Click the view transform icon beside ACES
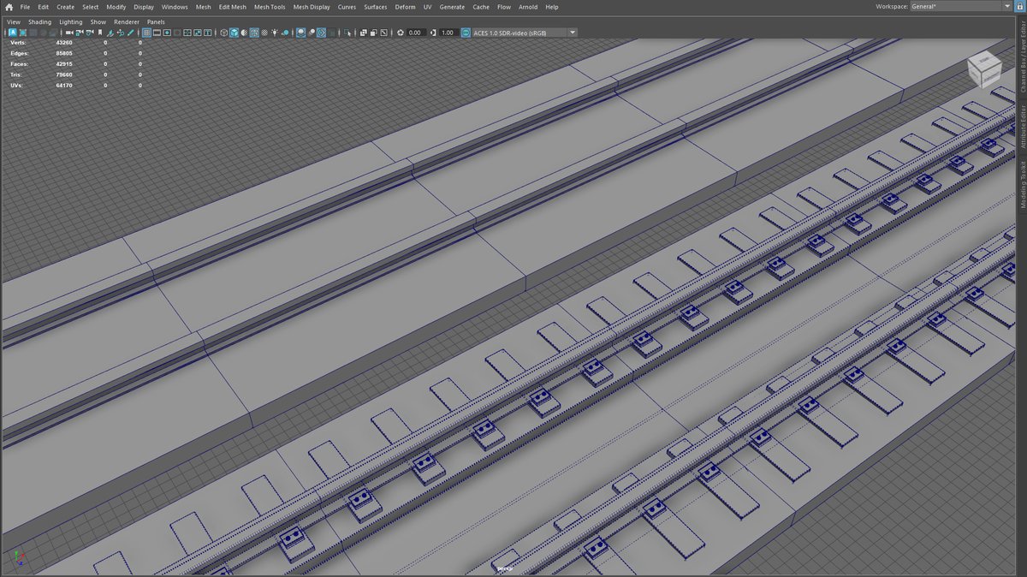This screenshot has height=577, width=1027. click(x=466, y=33)
